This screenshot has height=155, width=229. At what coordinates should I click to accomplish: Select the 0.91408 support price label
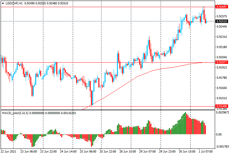point(222,106)
